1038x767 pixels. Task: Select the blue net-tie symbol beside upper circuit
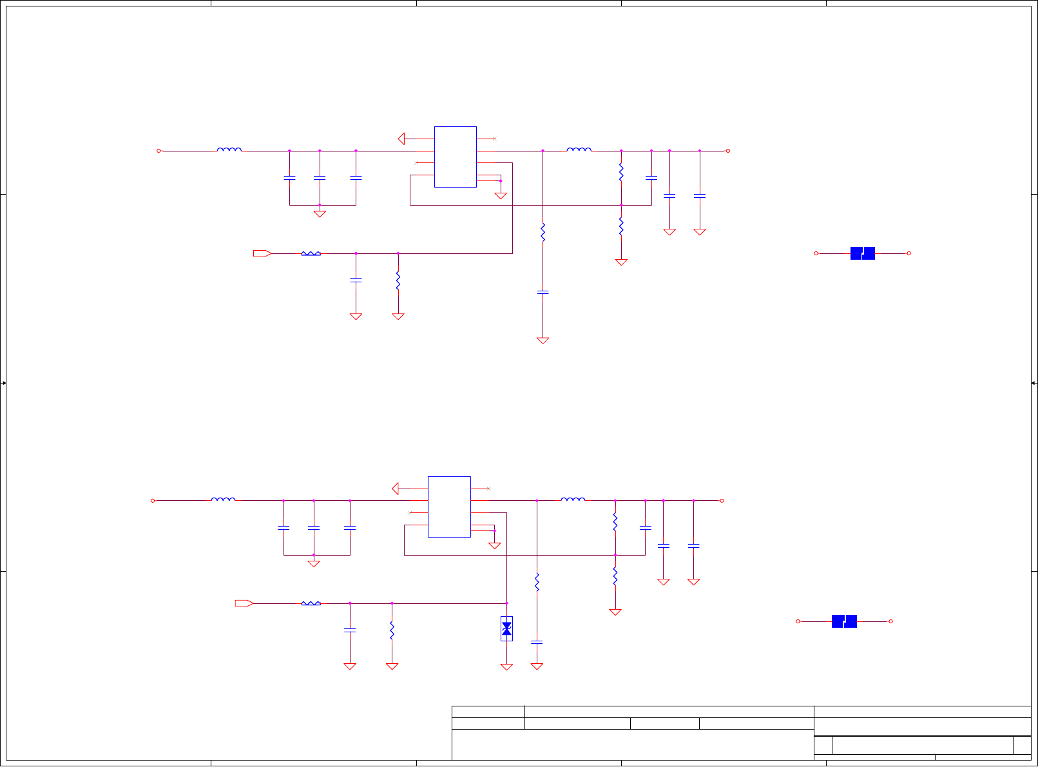[x=863, y=253]
